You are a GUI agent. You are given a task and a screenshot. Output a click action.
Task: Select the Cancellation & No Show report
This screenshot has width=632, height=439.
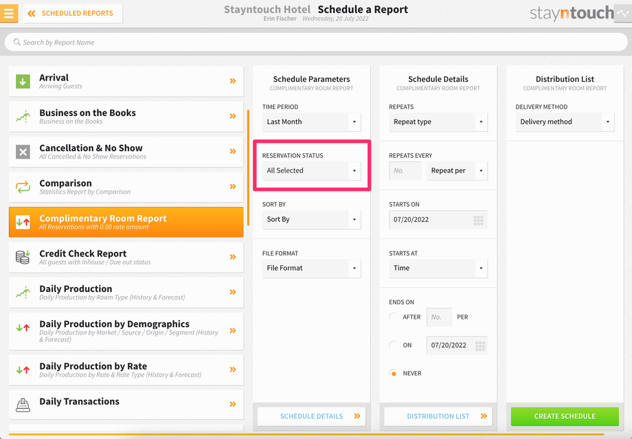click(x=126, y=151)
